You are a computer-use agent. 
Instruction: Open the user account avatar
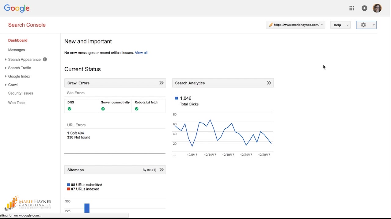[377, 8]
